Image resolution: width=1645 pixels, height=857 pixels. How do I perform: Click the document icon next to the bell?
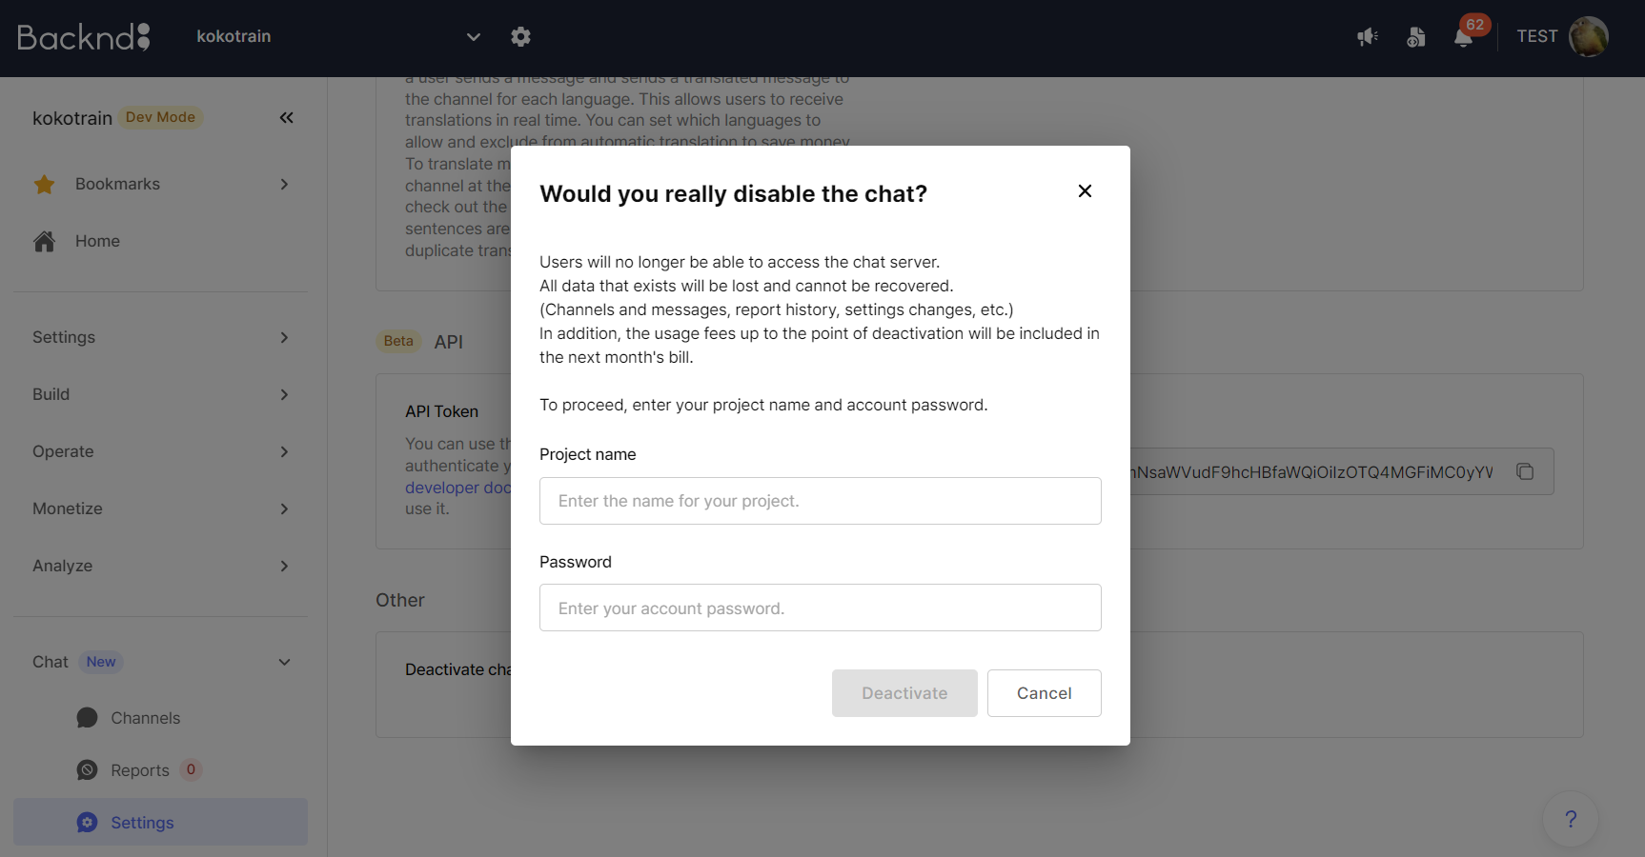[1416, 36]
